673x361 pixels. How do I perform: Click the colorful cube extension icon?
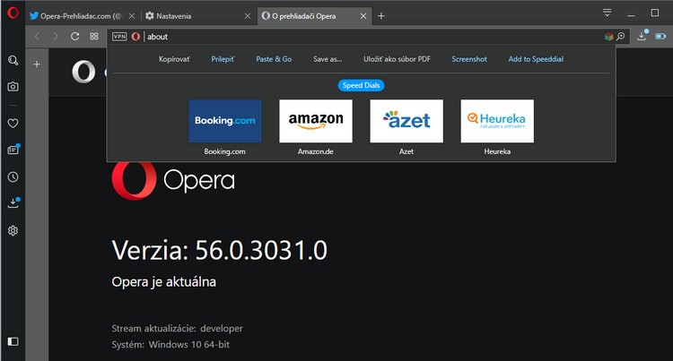tap(608, 37)
